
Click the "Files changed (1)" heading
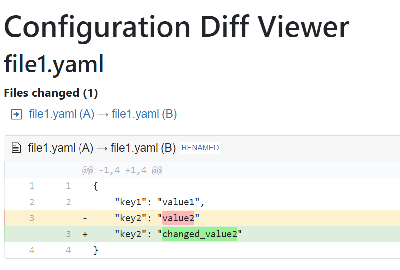51,93
